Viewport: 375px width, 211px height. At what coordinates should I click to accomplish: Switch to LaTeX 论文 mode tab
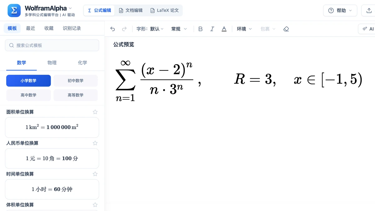tap(164, 10)
